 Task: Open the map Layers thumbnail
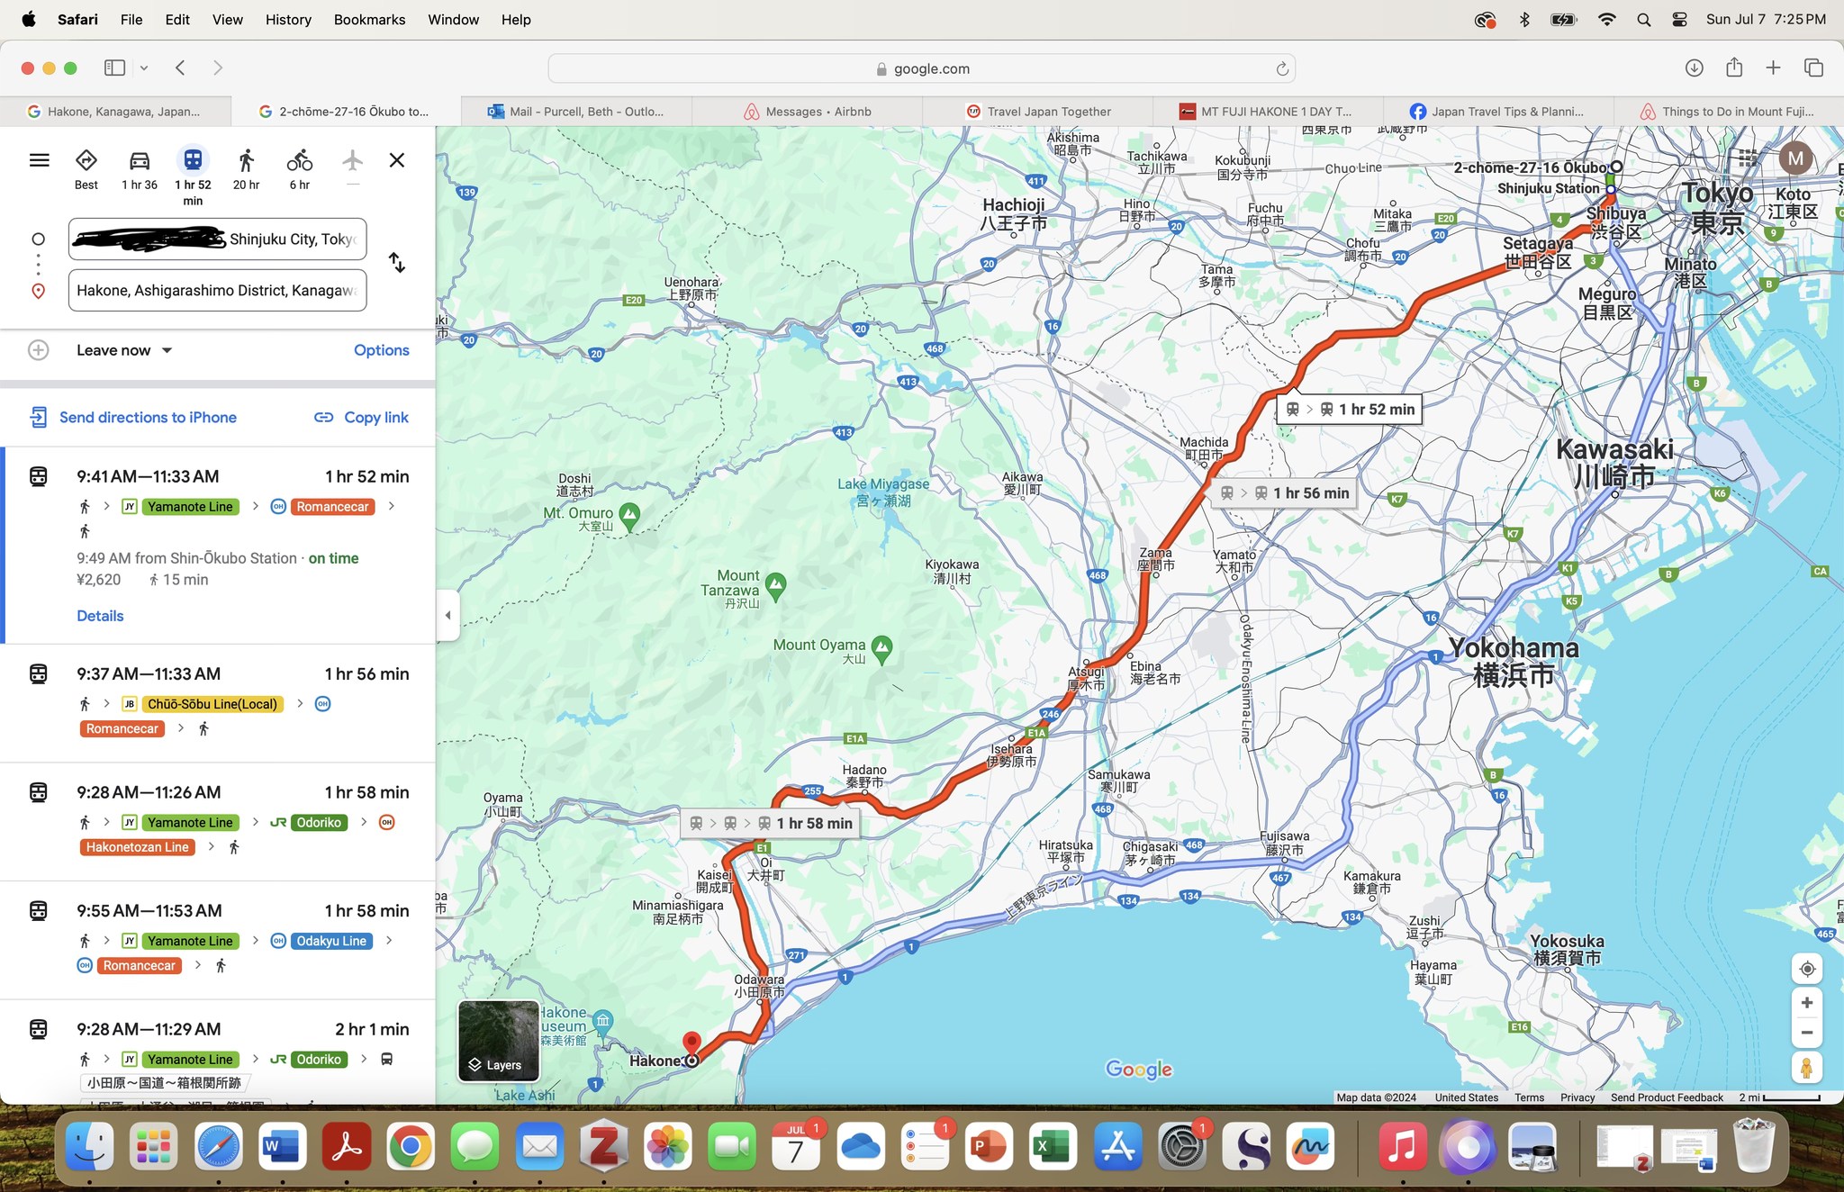tap(499, 1041)
